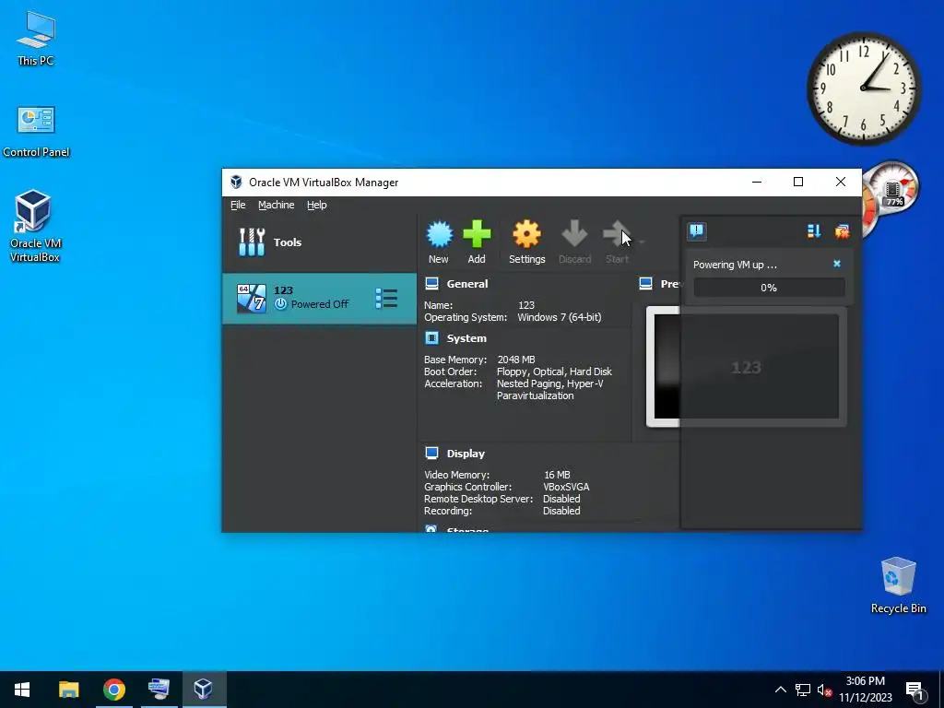Click Boot Order value Floppy, Optical, Hard Disk
944x708 pixels.
pos(554,372)
